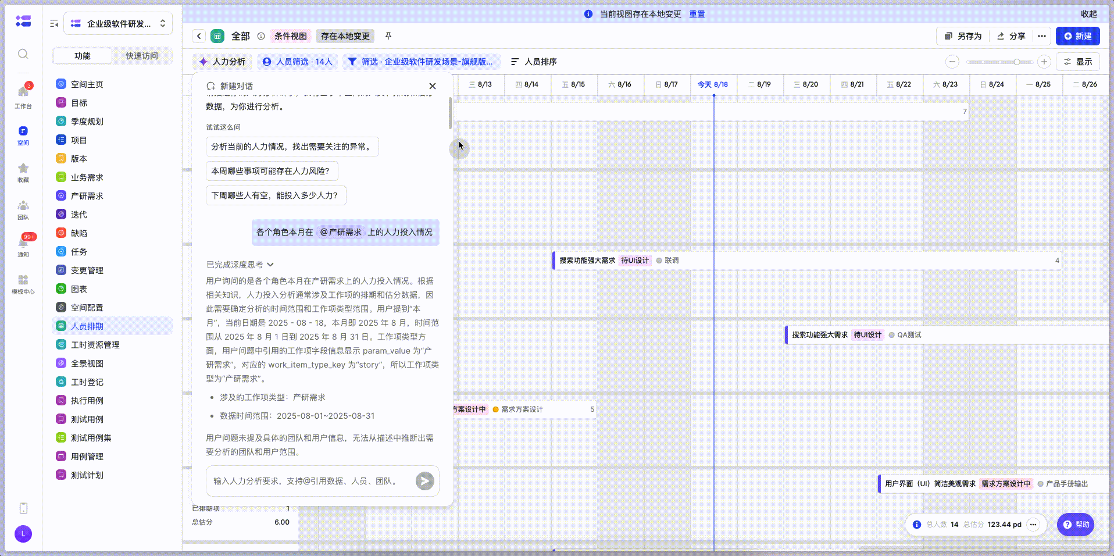This screenshot has height=556, width=1114.
Task: Zoom in timeline with plus icon
Action: point(1044,62)
